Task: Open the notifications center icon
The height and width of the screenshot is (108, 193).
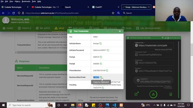Action: (x=188, y=105)
